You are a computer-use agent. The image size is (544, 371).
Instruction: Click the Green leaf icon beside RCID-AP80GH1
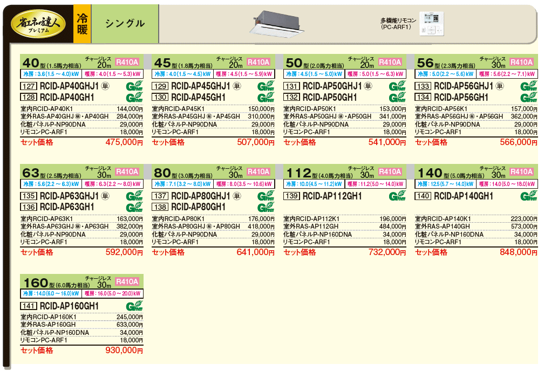pos(266,207)
